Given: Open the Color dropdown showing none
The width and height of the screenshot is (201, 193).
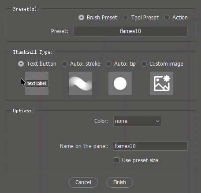Looking at the screenshot, I should [x=137, y=121].
